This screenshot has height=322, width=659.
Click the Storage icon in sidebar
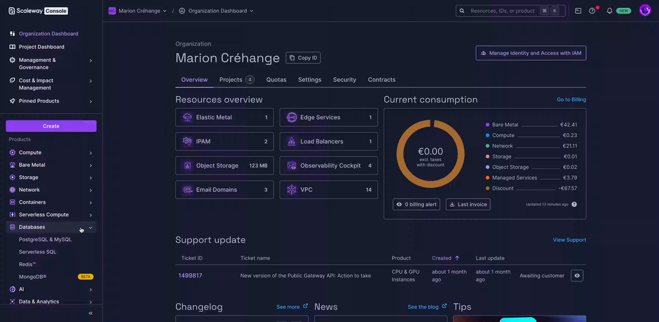(12, 177)
